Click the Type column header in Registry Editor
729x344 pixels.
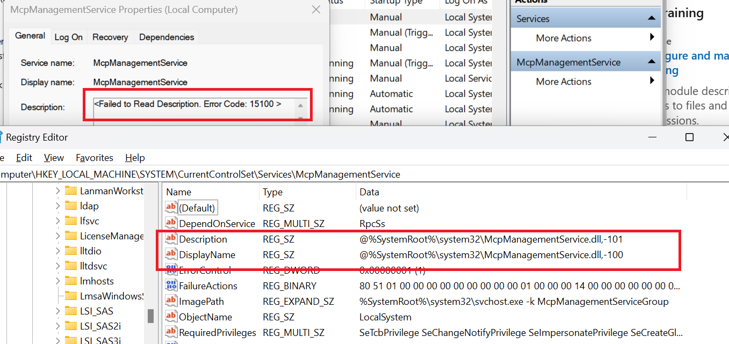308,192
